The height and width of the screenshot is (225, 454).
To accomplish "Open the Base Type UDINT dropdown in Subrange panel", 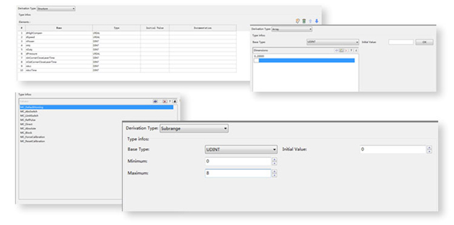I will [241, 149].
